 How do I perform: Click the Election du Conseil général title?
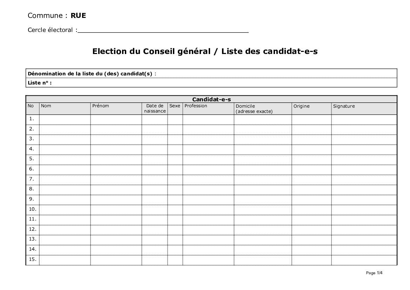[x=205, y=51]
